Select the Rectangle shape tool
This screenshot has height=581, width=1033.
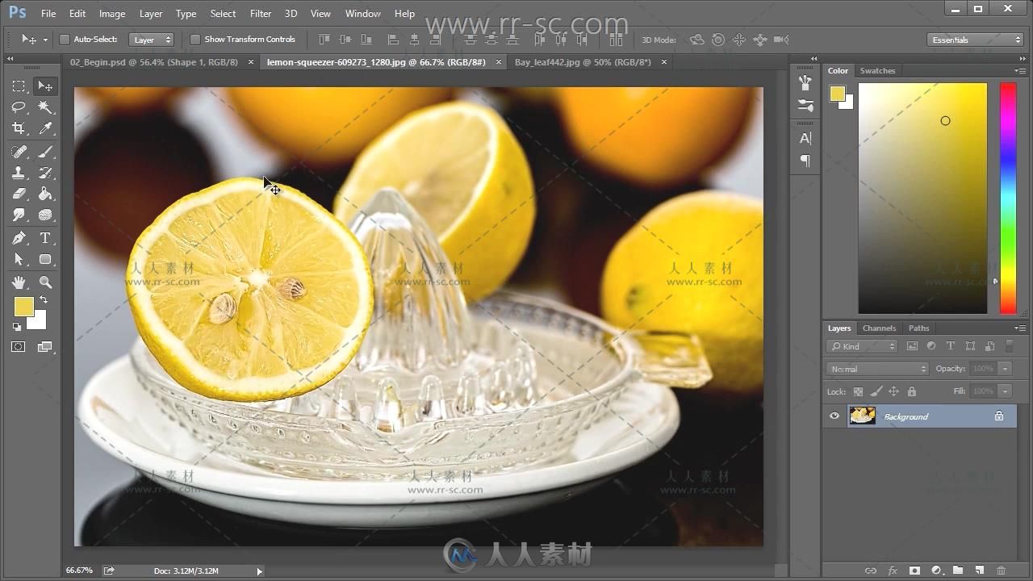point(45,259)
